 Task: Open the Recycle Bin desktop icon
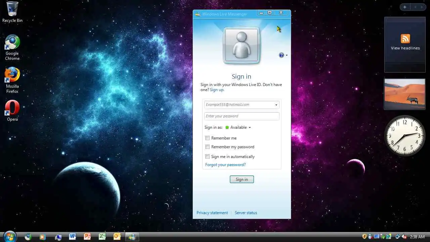pos(12,12)
